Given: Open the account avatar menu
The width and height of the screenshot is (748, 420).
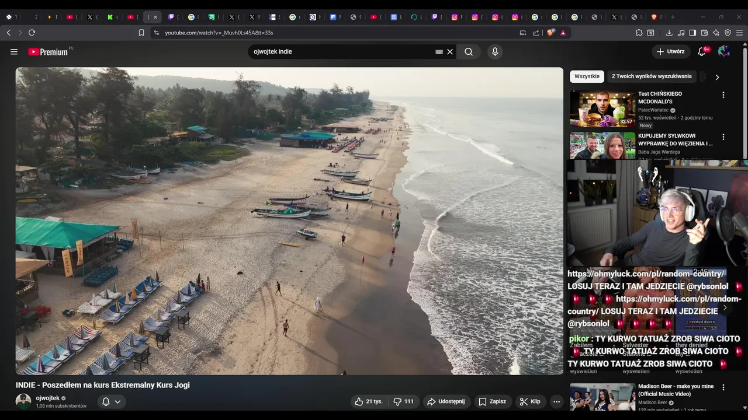Looking at the screenshot, I should click(724, 51).
